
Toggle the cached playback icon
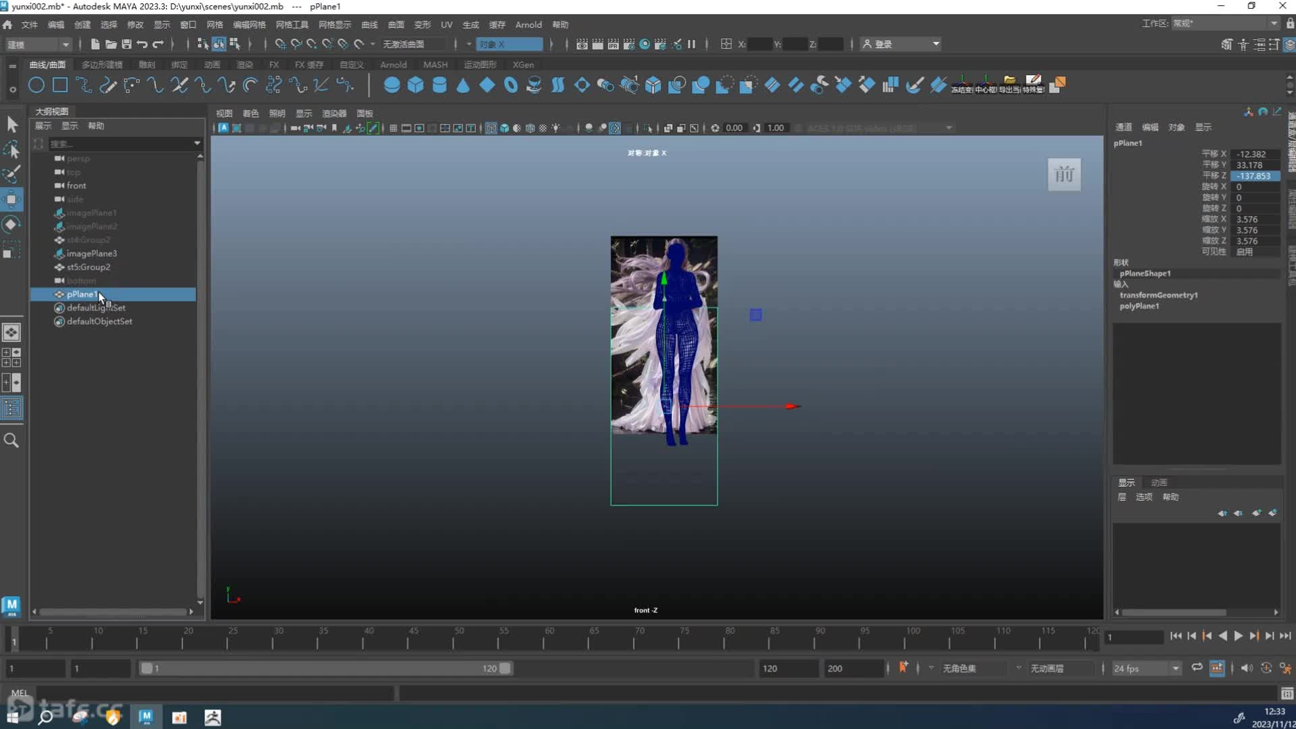click(x=1216, y=668)
